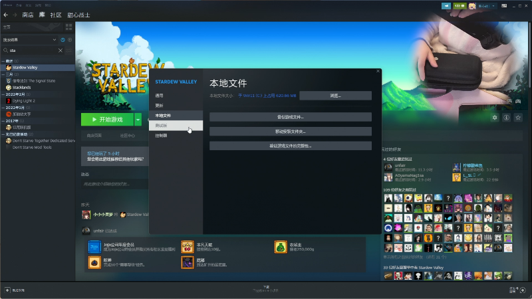Open game settings gear icon
This screenshot has width=532, height=299.
point(495,118)
